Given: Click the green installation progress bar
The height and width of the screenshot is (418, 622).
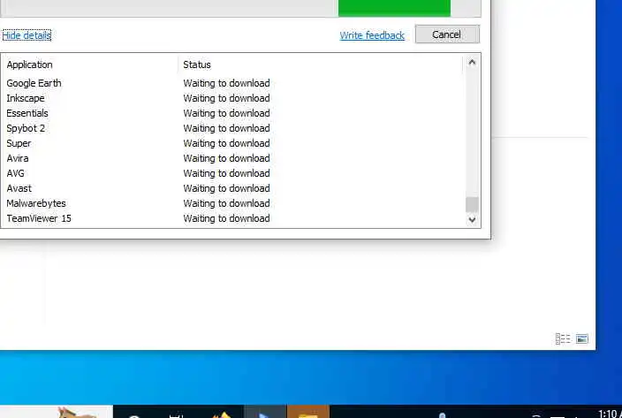Looking at the screenshot, I should 394,8.
